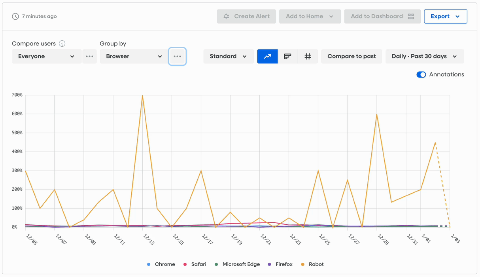This screenshot has width=480, height=277.
Task: Open the Everyone compare users dropdown
Action: (x=46, y=56)
